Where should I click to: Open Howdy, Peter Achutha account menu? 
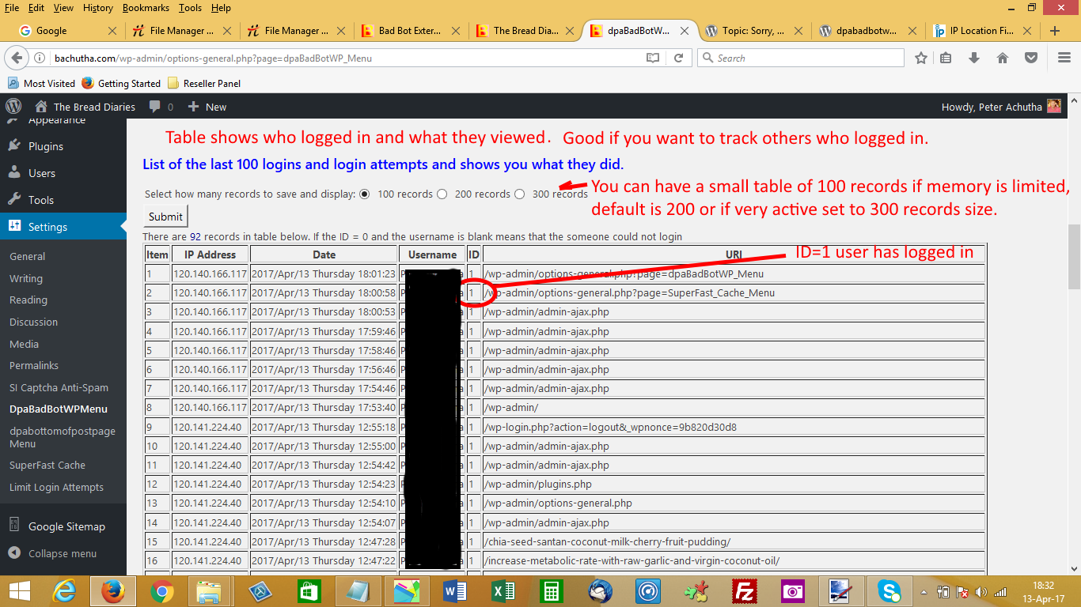[1001, 107]
